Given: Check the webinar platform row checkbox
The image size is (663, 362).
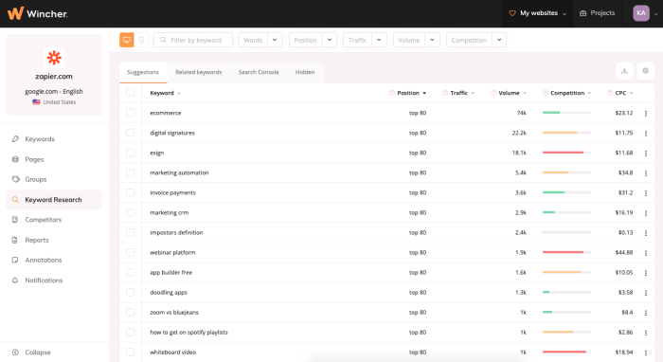Looking at the screenshot, I should pos(131,252).
